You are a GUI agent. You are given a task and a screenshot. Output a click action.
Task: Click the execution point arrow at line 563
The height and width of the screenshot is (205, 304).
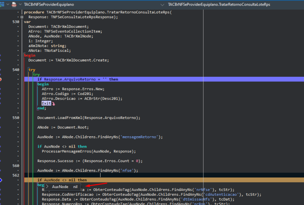pyautogui.click(x=1, y=180)
